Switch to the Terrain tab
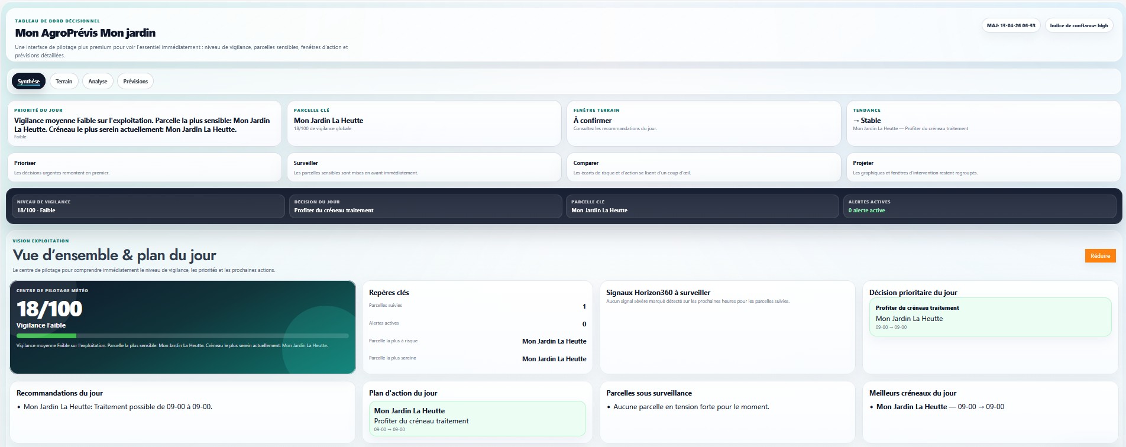The width and height of the screenshot is (1126, 447). click(64, 82)
